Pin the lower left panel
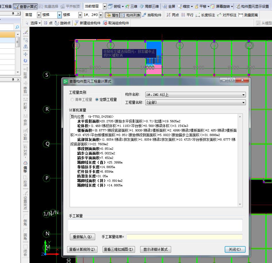 click(13, 79)
